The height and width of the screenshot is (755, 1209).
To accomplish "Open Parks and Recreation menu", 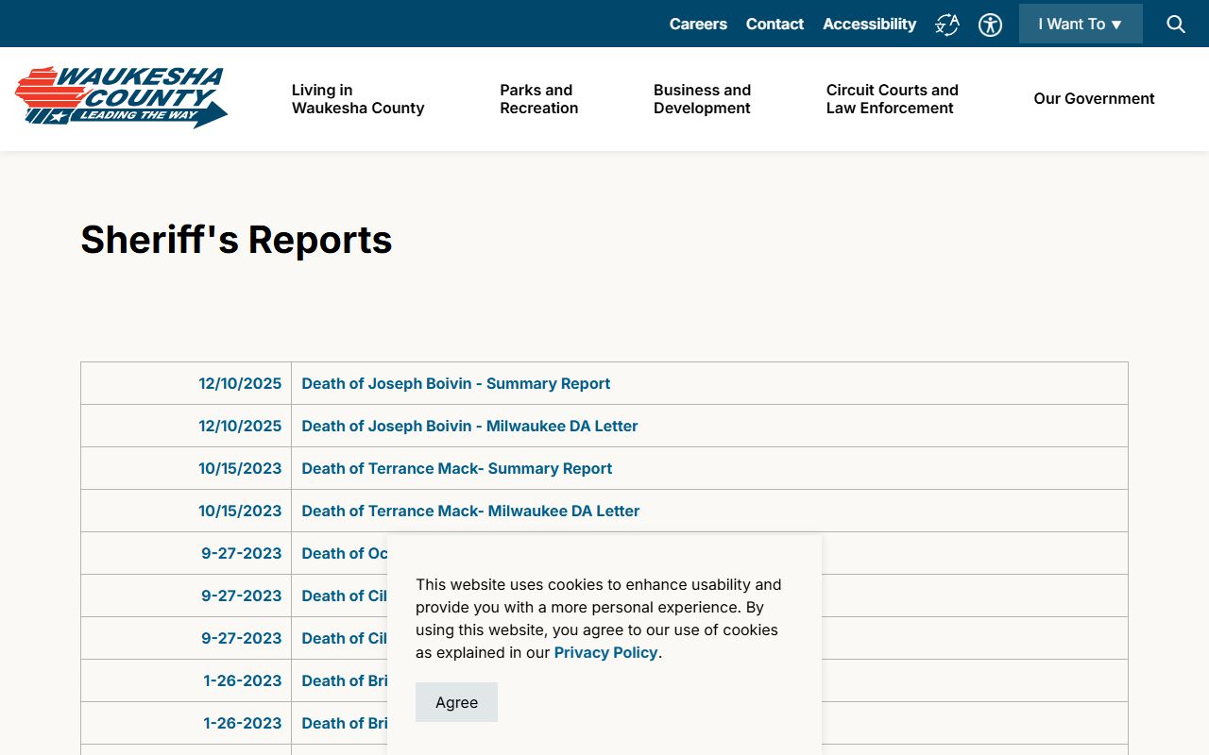I will (x=539, y=99).
